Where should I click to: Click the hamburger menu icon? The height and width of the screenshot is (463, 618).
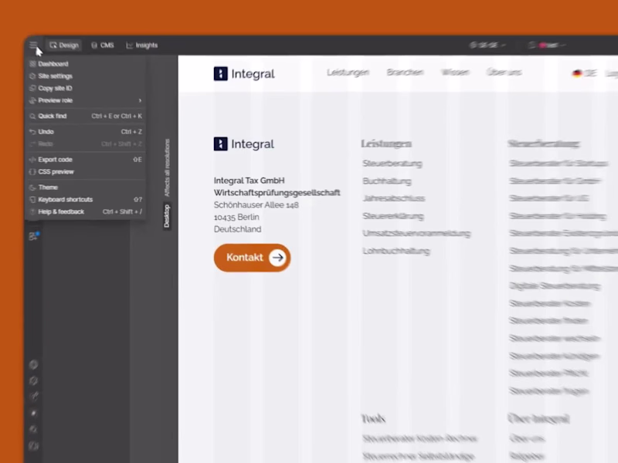pyautogui.click(x=33, y=45)
